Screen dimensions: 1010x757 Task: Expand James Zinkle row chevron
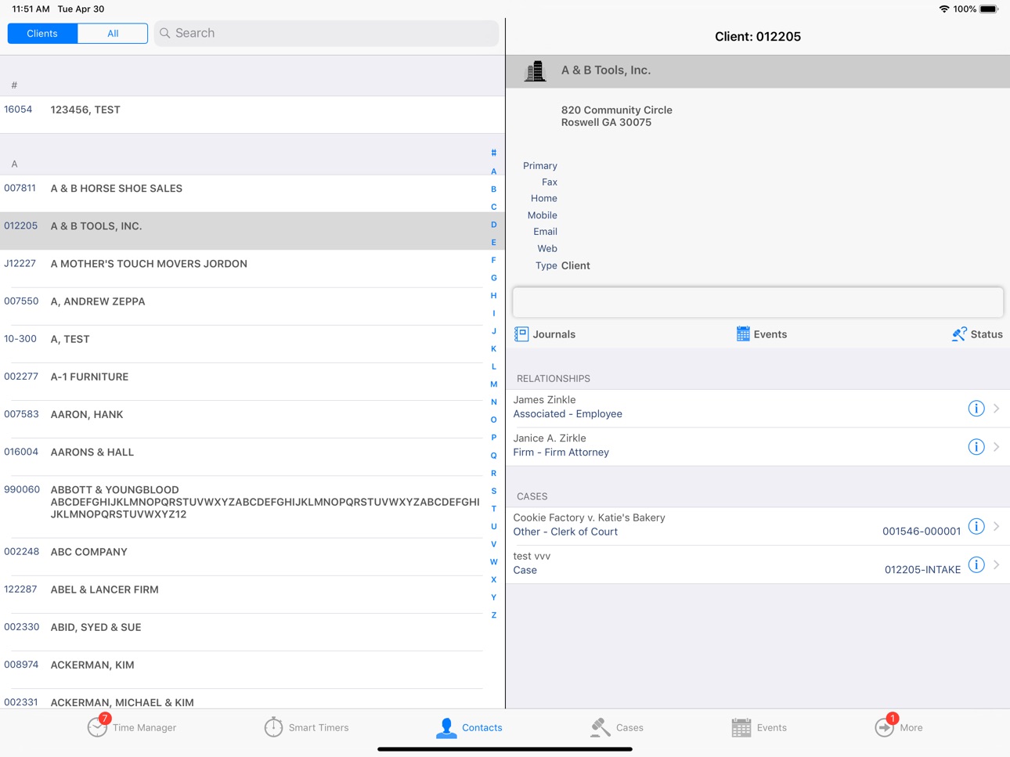[996, 408]
